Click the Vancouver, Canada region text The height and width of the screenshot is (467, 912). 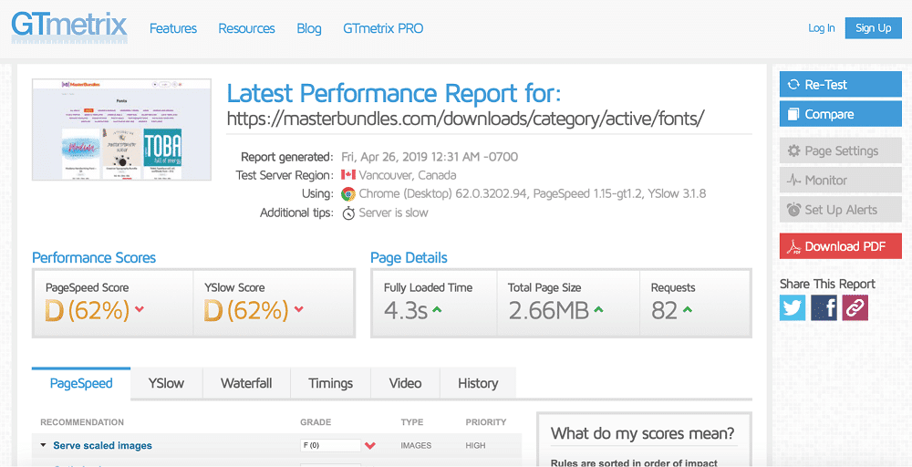pos(407,175)
